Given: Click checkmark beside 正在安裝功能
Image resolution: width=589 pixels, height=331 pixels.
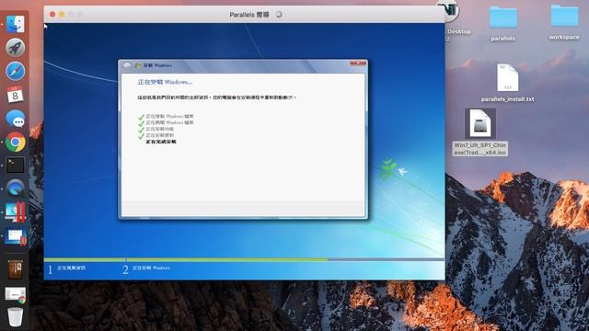Looking at the screenshot, I should [x=141, y=130].
